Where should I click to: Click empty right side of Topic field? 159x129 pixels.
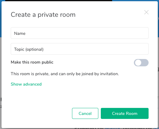coord(112,49)
